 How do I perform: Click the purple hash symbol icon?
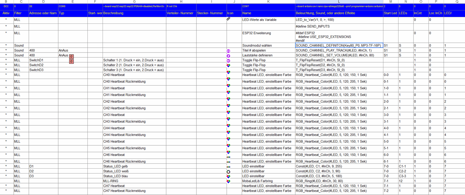tap(228, 56)
